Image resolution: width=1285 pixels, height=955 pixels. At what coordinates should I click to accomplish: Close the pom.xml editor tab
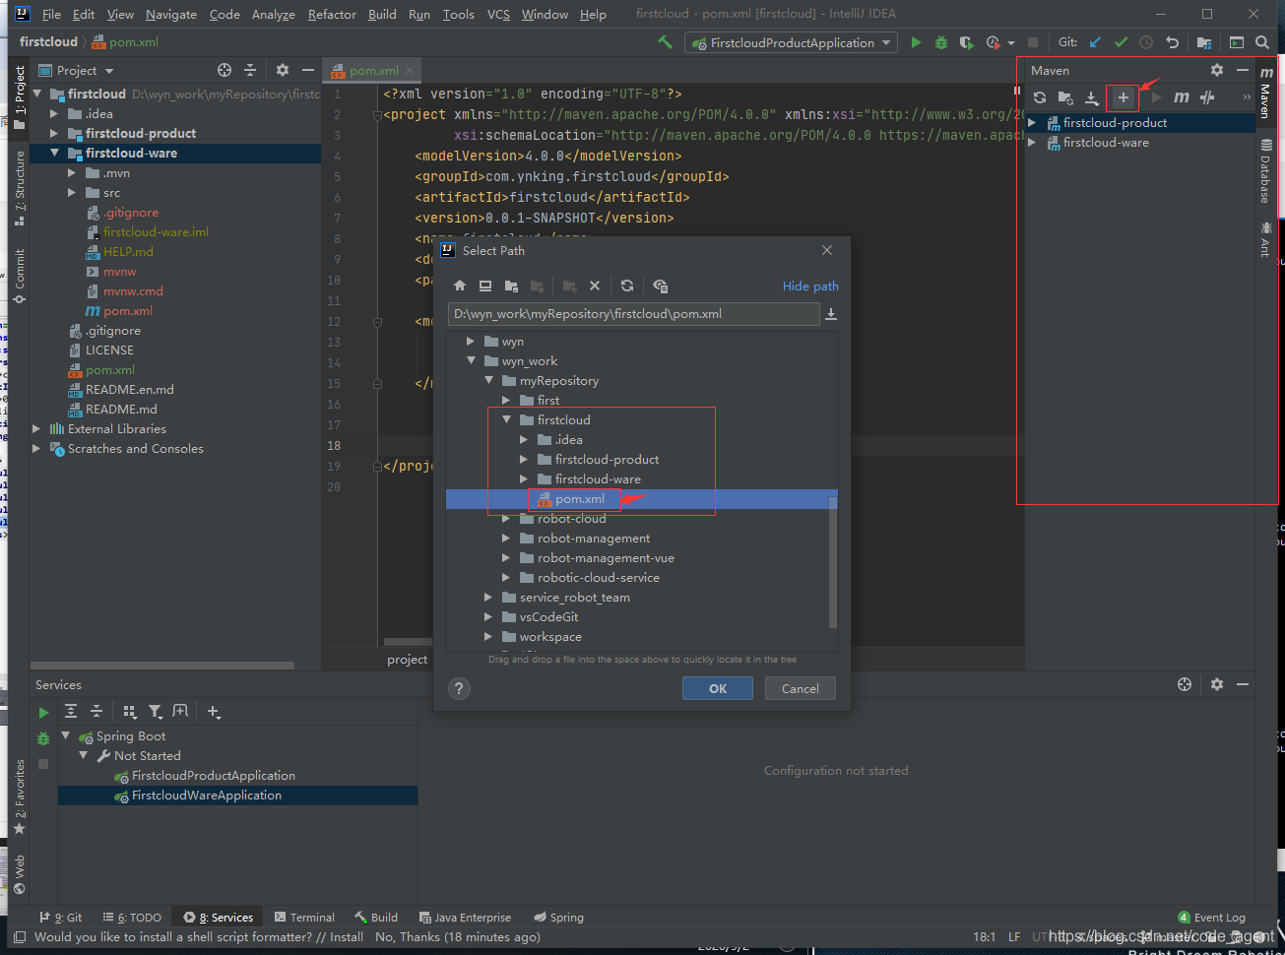coord(410,70)
